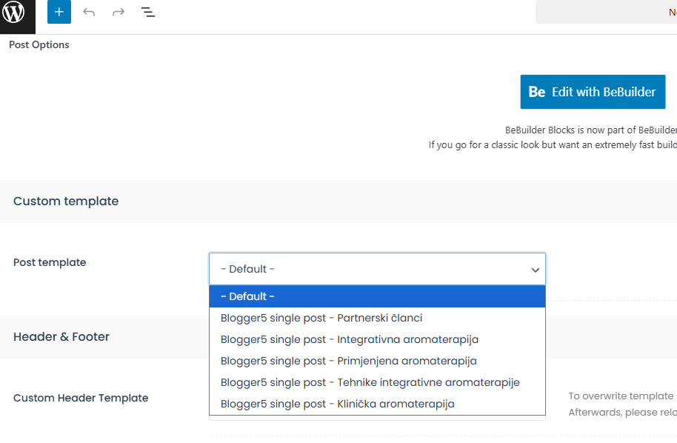
Task: Click the Post template dropdown chevron arrow
Action: [535, 270]
